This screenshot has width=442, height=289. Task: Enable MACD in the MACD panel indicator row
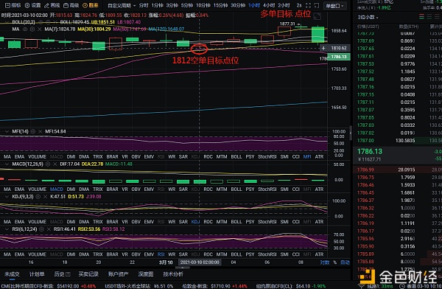57,189
